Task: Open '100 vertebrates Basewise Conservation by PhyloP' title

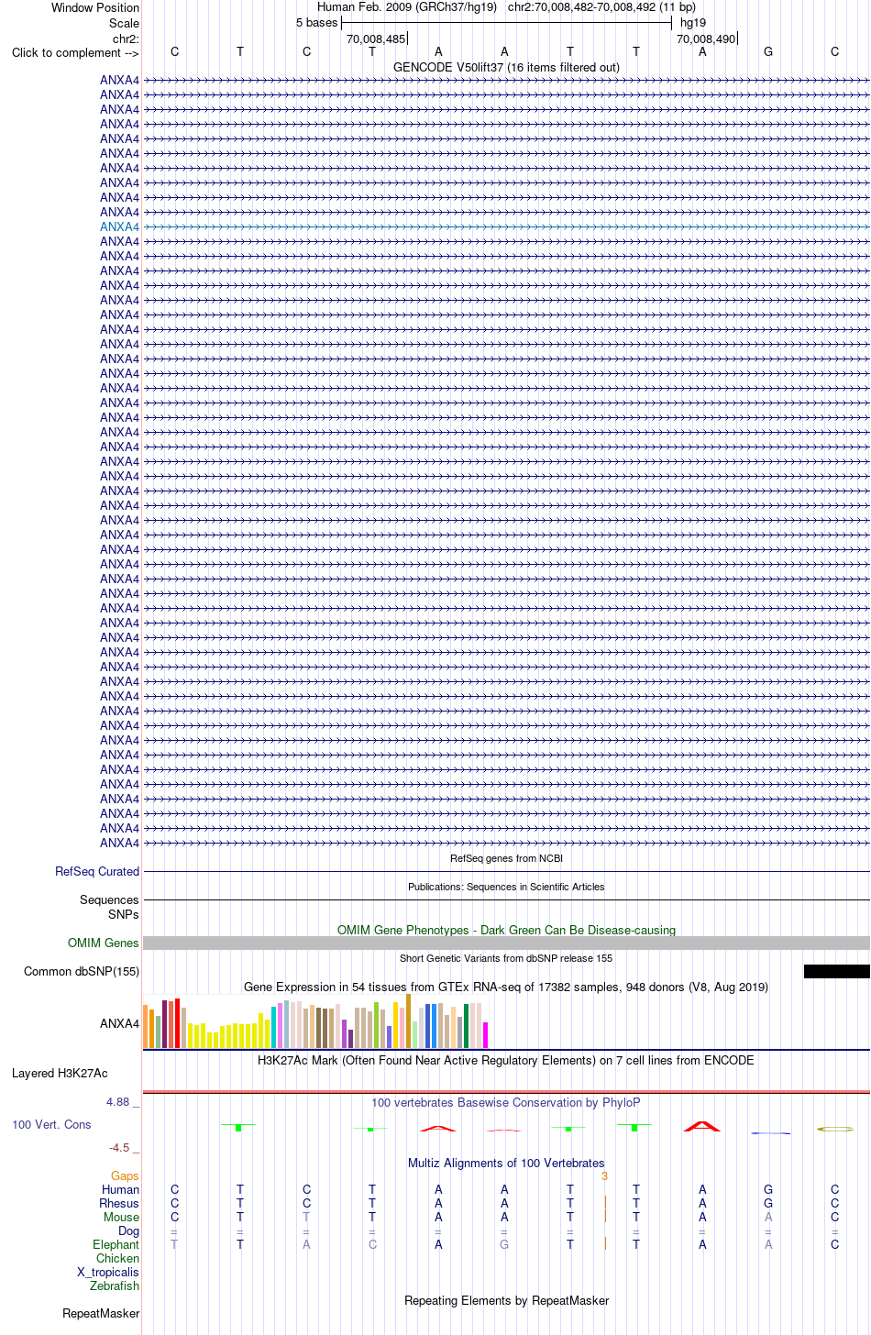Action: pos(506,1103)
